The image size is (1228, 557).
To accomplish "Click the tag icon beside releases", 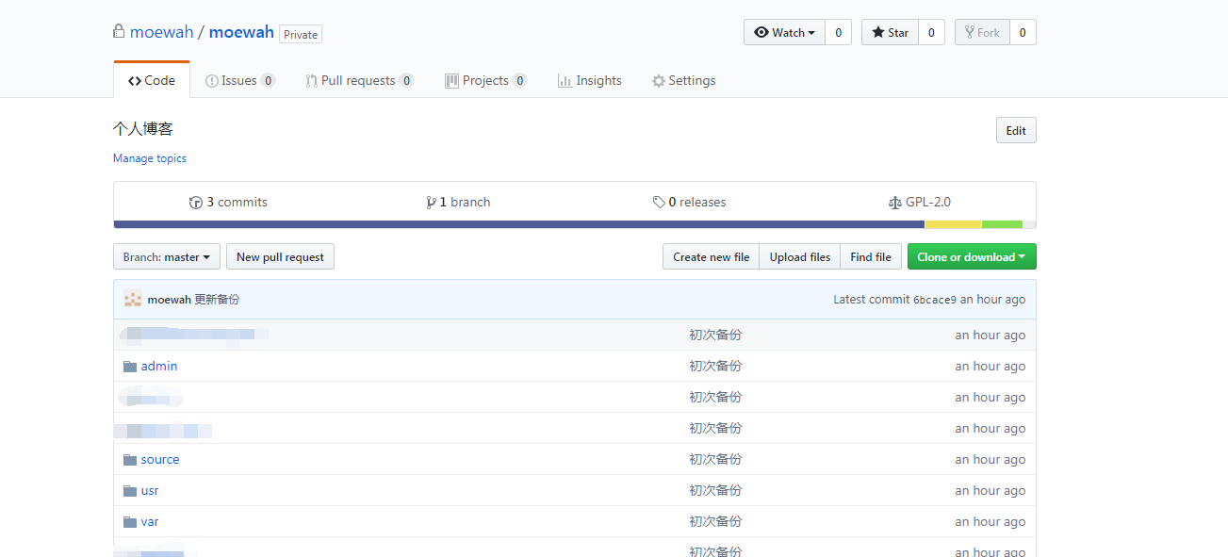I will [659, 202].
